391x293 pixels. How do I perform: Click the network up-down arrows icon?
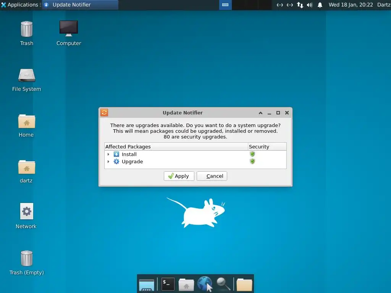point(300,5)
